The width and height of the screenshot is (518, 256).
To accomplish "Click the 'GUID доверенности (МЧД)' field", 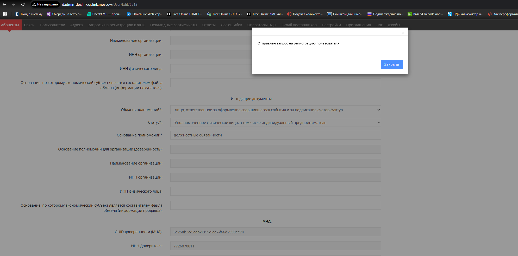I will coord(276,232).
